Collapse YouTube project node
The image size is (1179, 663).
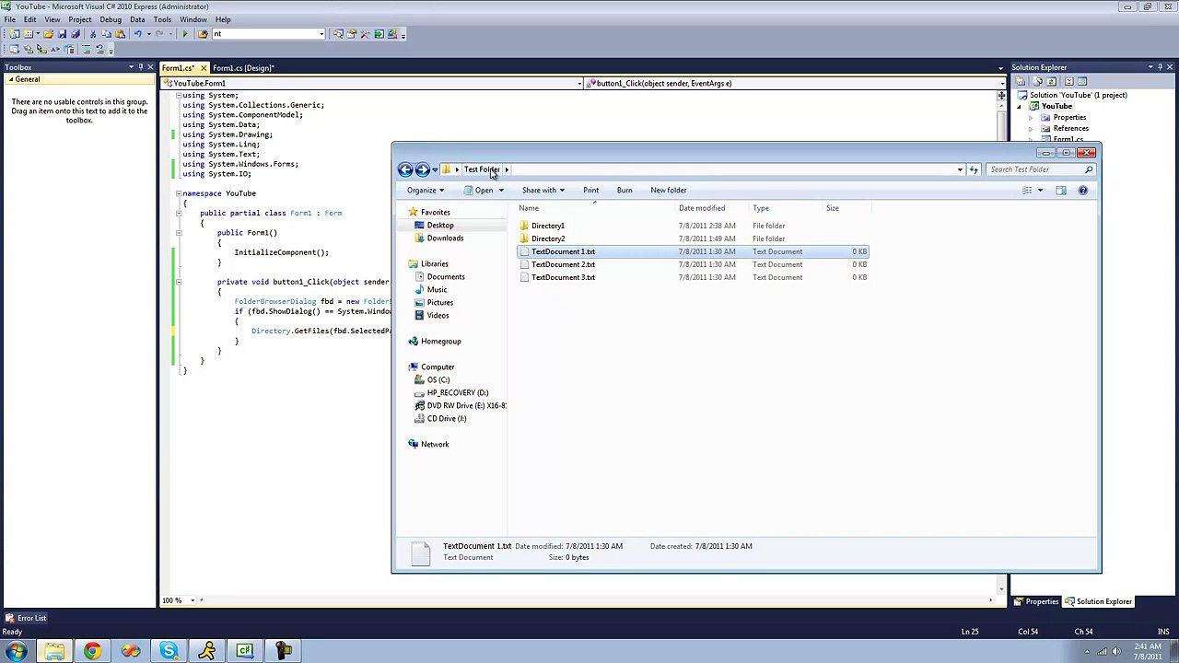[x=1019, y=107]
